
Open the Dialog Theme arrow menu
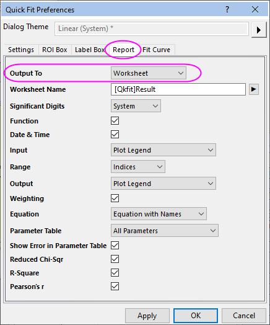[x=259, y=30]
